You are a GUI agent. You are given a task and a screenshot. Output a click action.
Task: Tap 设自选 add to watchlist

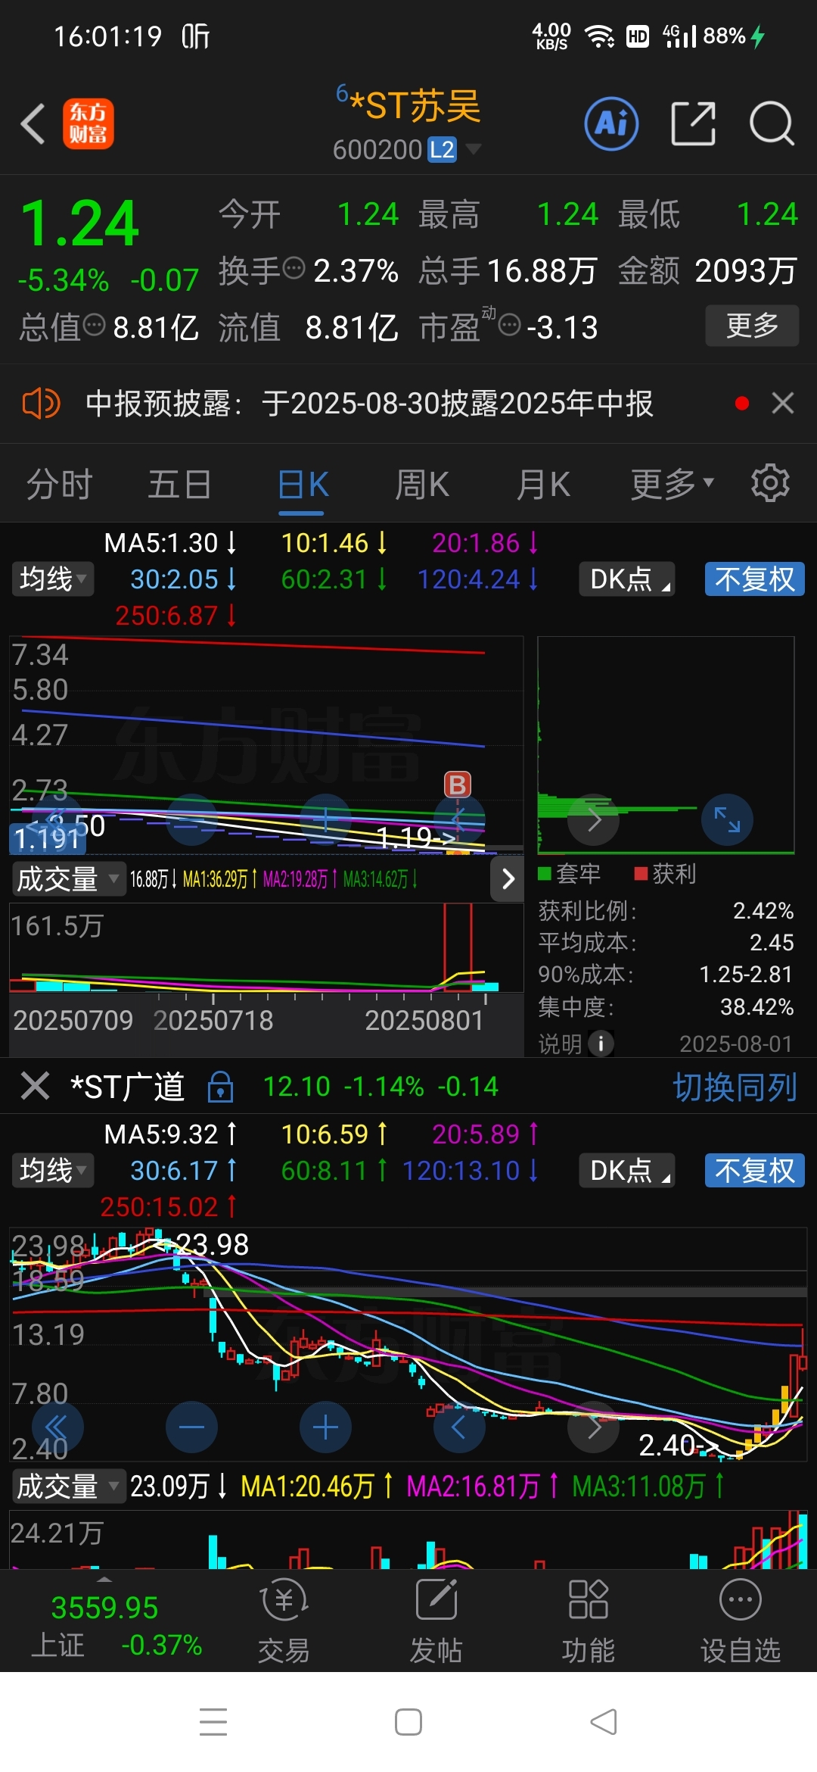click(740, 1621)
